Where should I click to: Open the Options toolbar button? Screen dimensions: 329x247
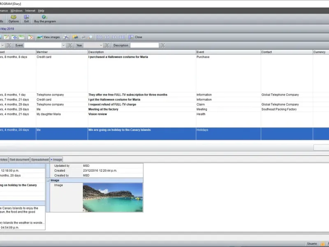pyautogui.click(x=14, y=19)
